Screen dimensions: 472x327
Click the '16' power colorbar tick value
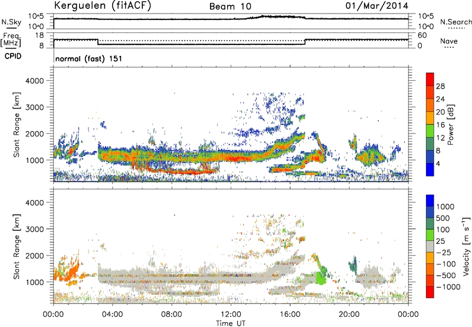point(440,125)
